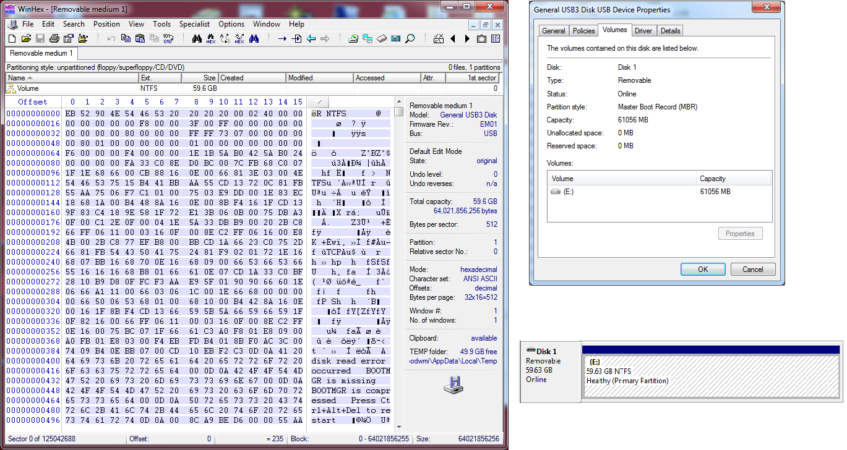Click the clipboard paste icon in toolbar
Image resolution: width=847 pixels, height=450 pixels.
click(139, 38)
